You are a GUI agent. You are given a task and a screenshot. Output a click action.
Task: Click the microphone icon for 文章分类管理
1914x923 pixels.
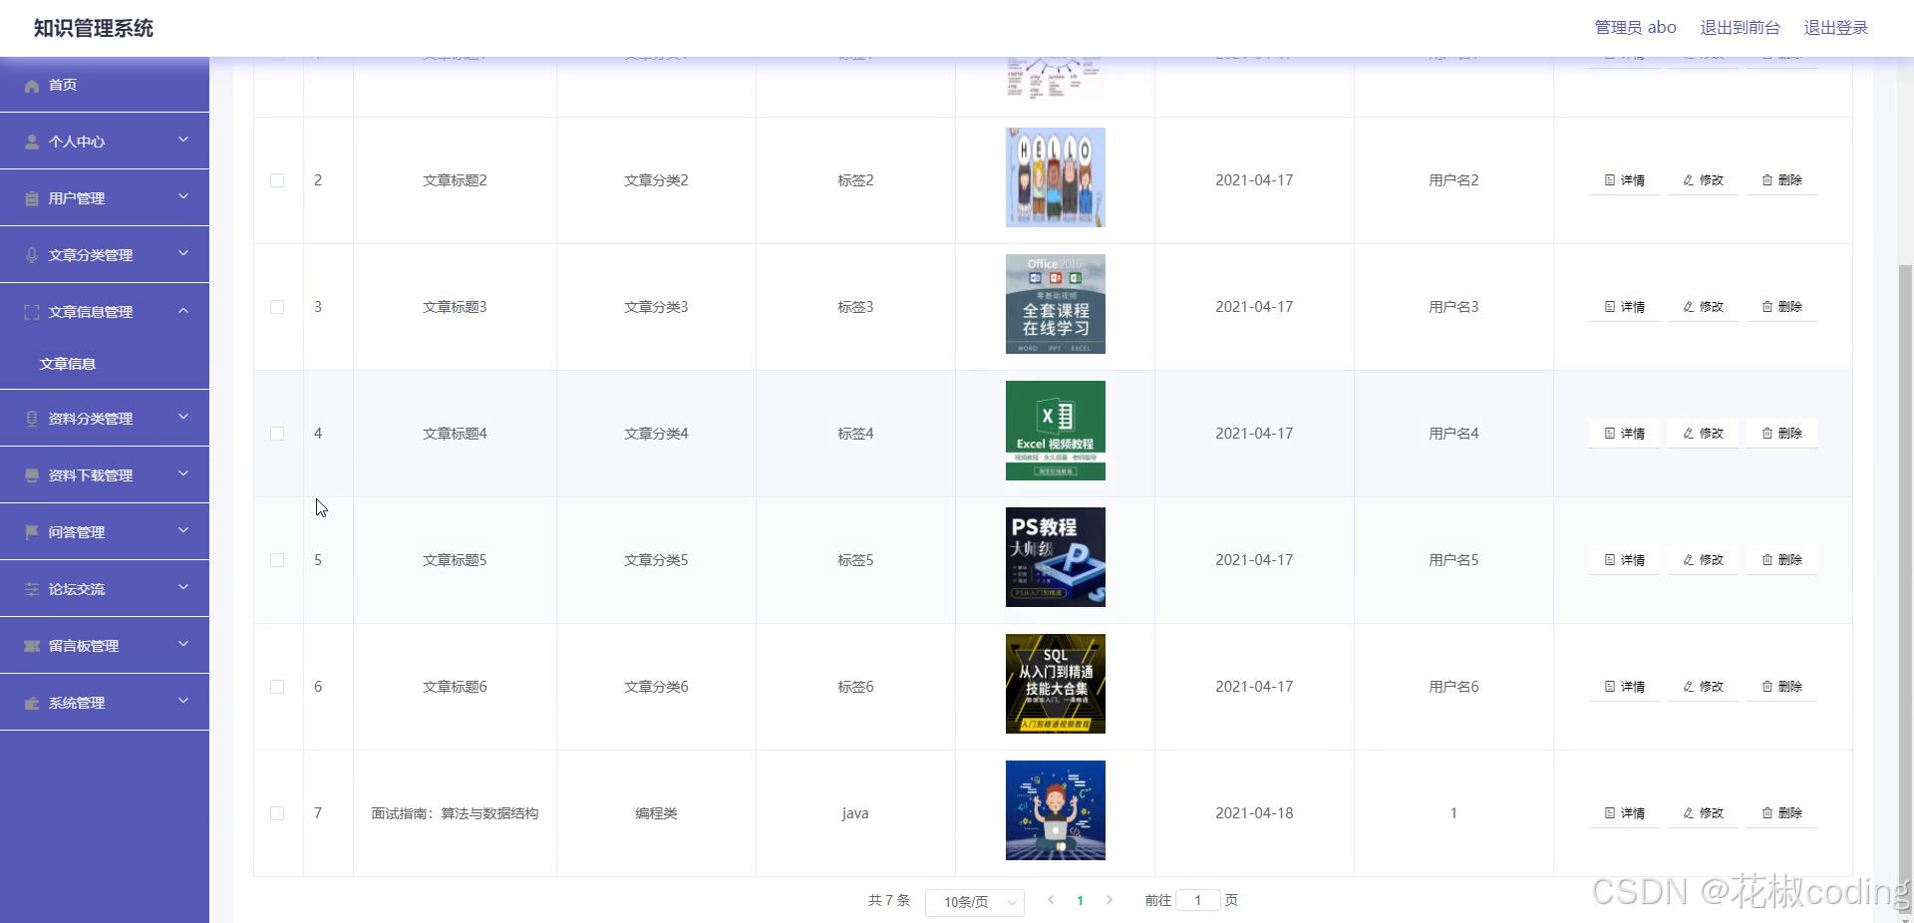coord(32,256)
